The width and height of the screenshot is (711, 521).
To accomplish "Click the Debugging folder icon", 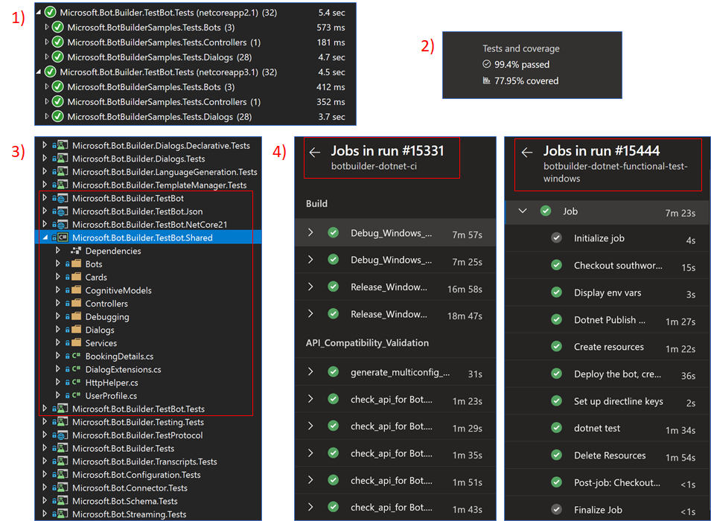I will click(76, 316).
